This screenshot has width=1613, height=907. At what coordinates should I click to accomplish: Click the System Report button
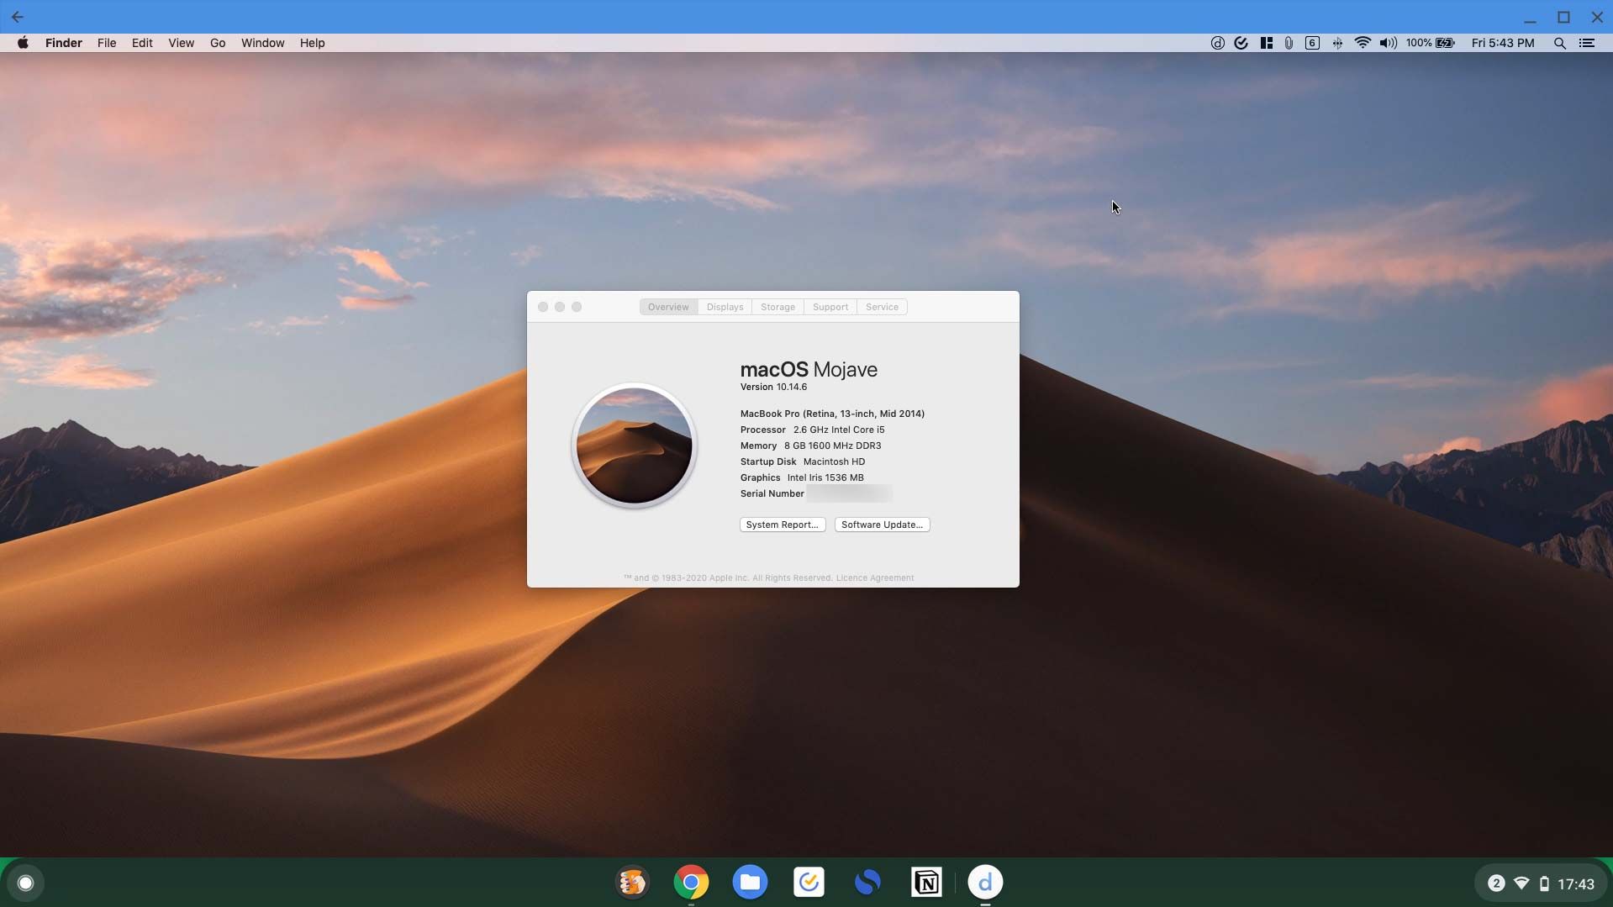[x=782, y=525]
